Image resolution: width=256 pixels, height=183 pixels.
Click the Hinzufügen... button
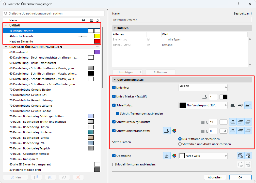coord(127,72)
